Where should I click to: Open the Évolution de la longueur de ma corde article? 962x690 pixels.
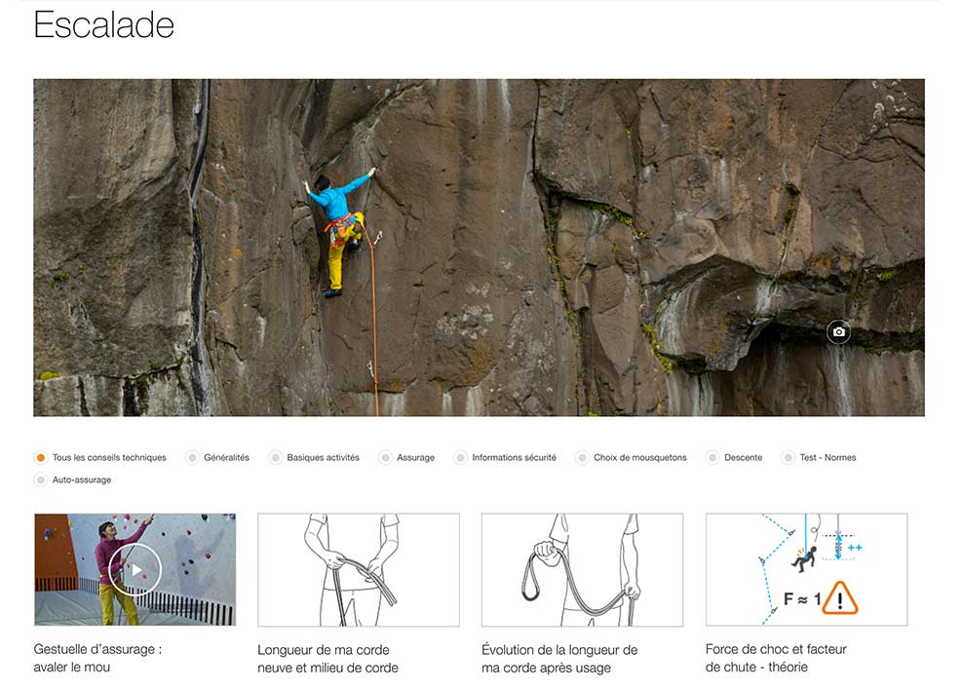559,659
